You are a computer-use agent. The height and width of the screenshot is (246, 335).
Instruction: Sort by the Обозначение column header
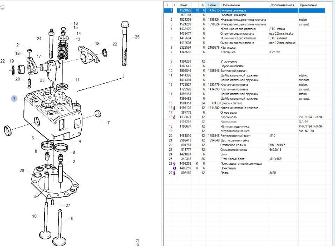pos(230,5)
